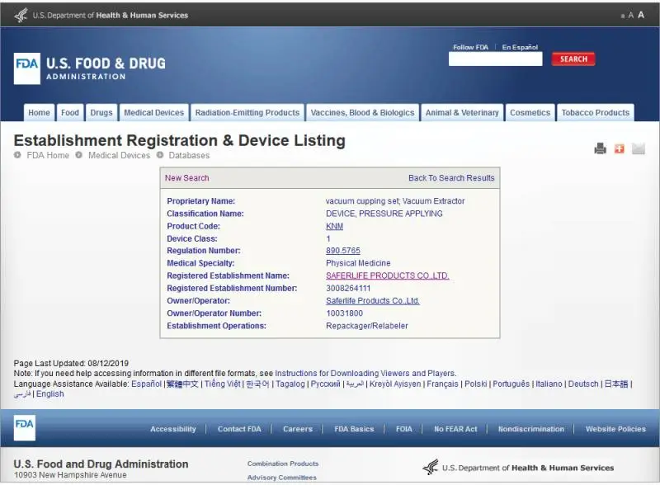The width and height of the screenshot is (660, 485).
Task: Go to Databases breadcrumb
Action: point(189,155)
